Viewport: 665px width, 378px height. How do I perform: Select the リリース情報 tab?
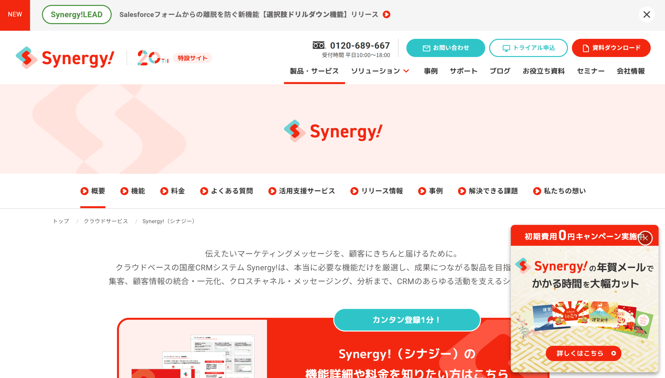point(376,191)
